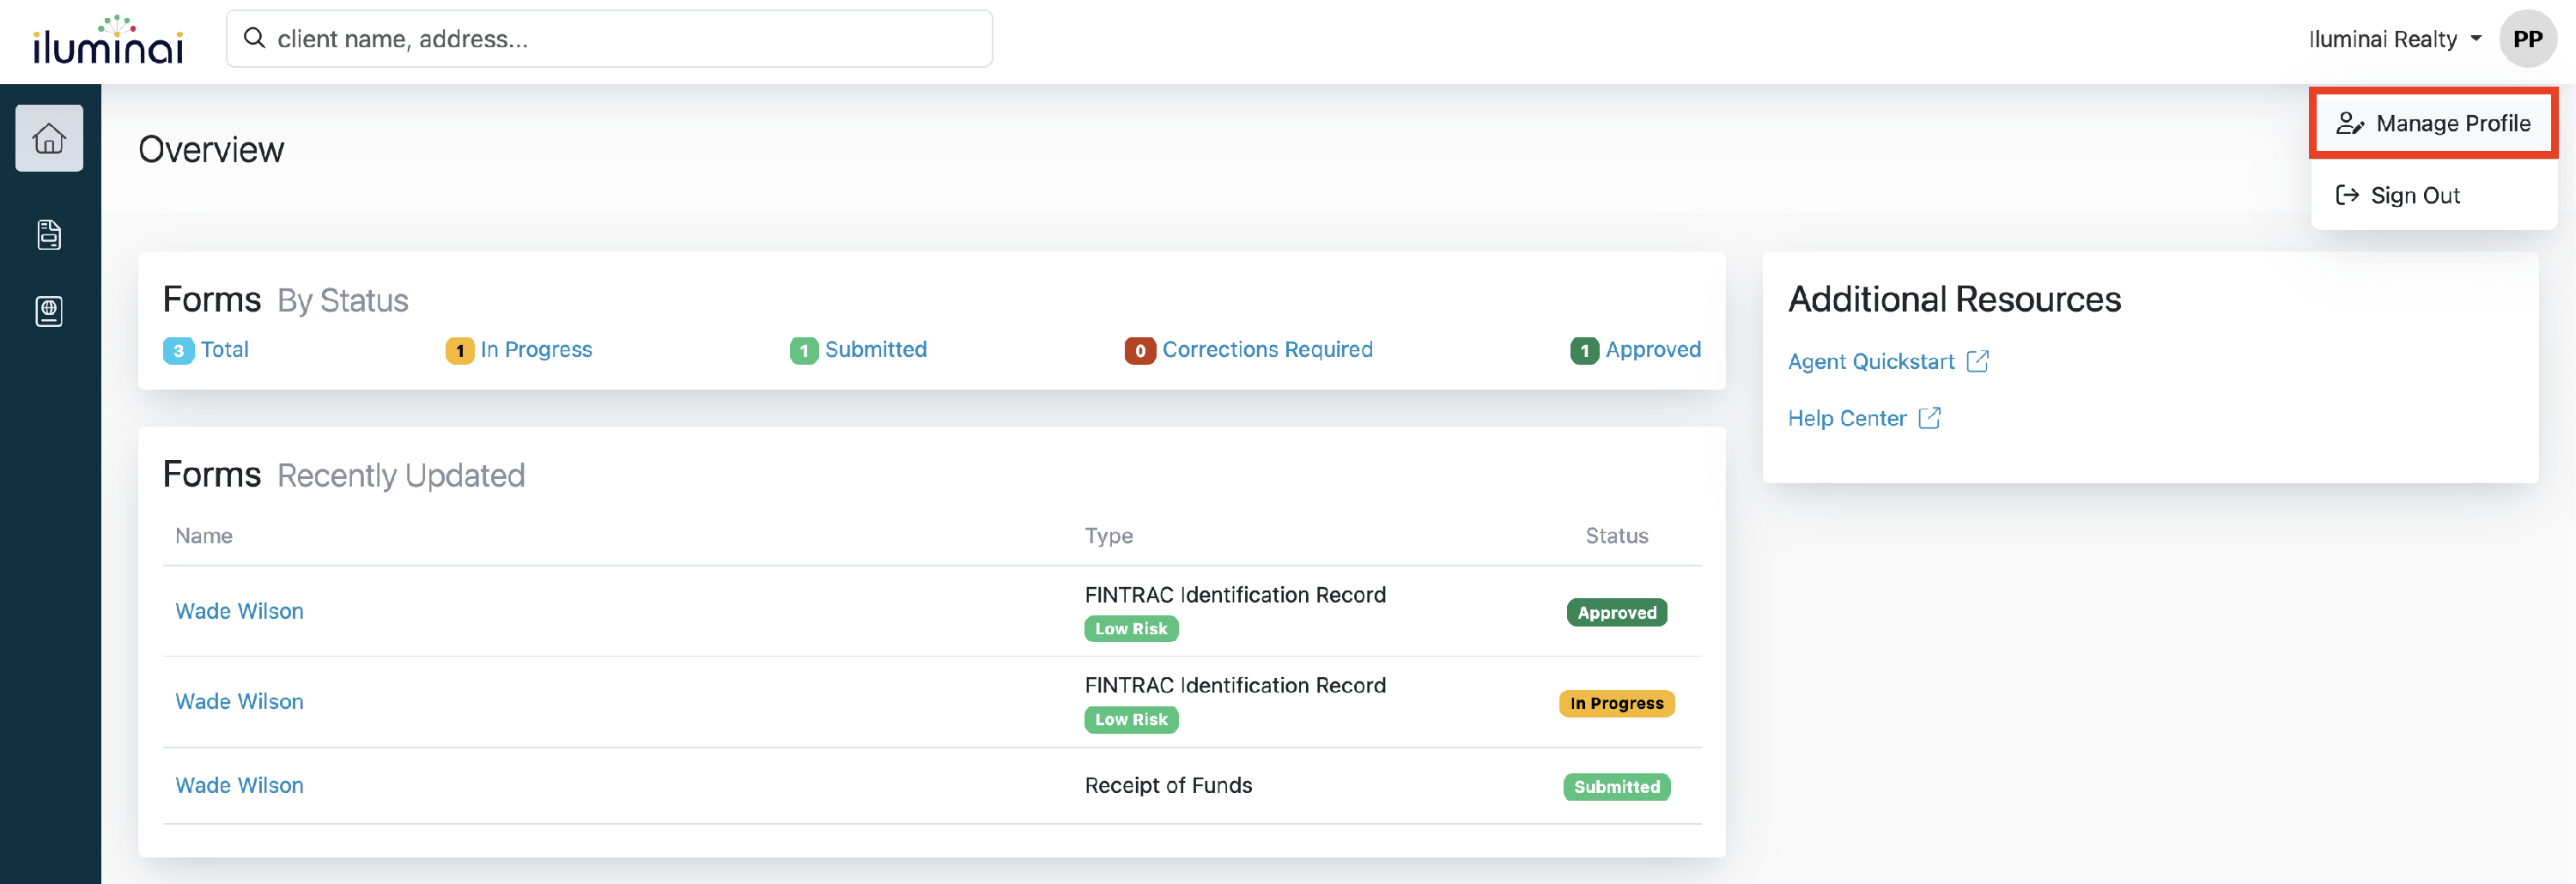Click Low Risk tag in In Progress row
This screenshot has width=2576, height=884.
[1131, 720]
